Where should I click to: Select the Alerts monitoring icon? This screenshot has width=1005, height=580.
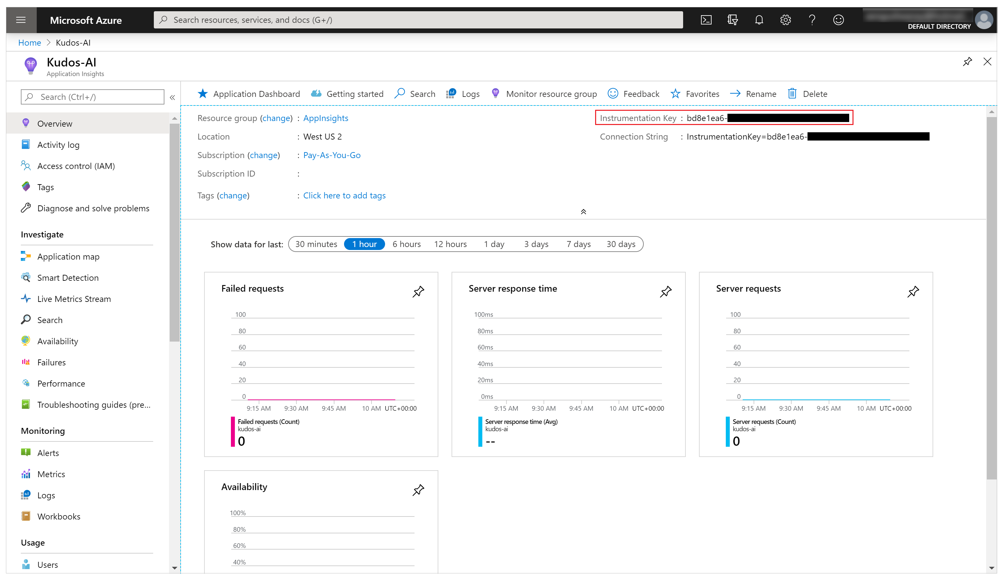point(25,452)
